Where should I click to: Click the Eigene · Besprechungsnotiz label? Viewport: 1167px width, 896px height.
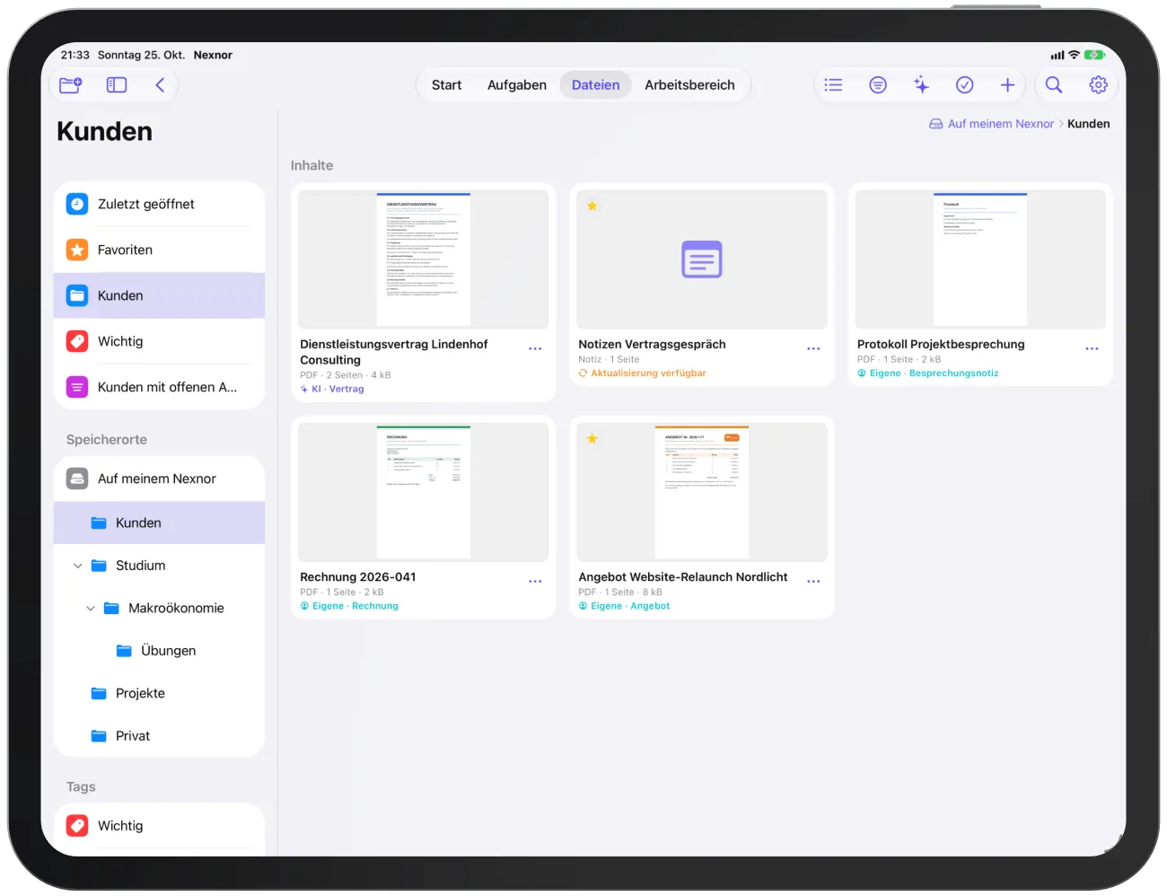927,373
